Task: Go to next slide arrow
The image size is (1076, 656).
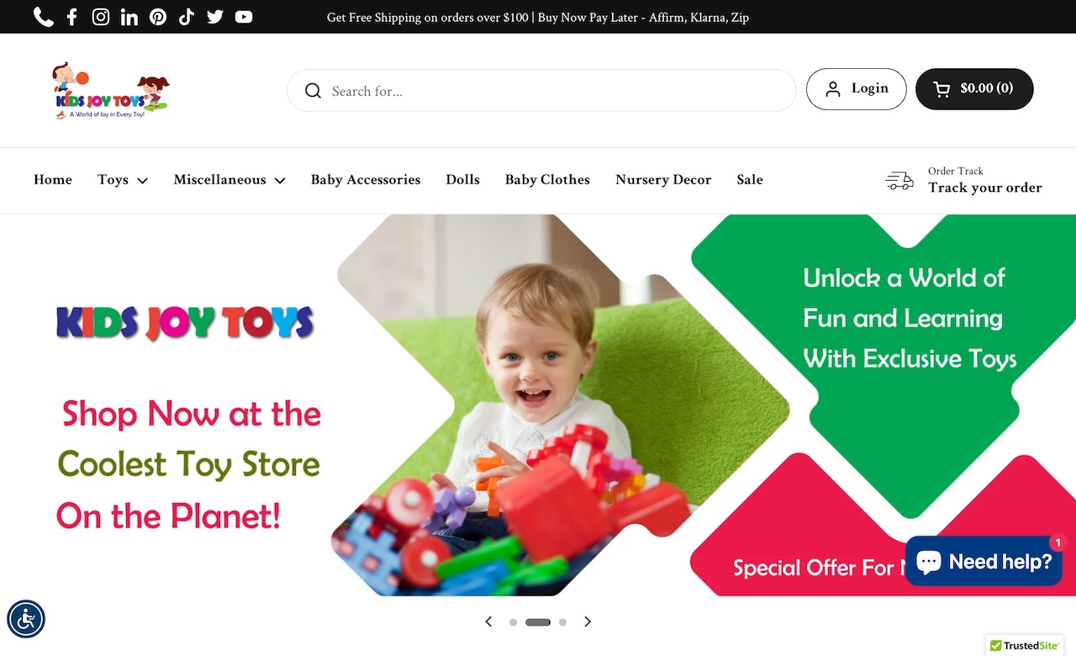Action: (x=588, y=622)
